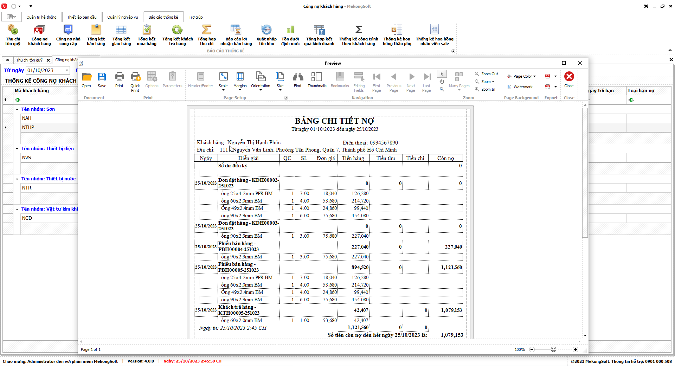The height and width of the screenshot is (366, 675).
Task: Open the Từ ngày date dropdown
Action: click(x=67, y=70)
